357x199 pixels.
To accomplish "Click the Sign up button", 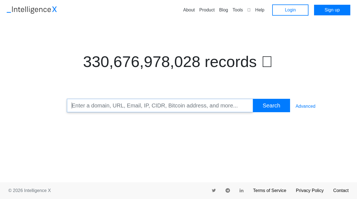I will tap(332, 10).
